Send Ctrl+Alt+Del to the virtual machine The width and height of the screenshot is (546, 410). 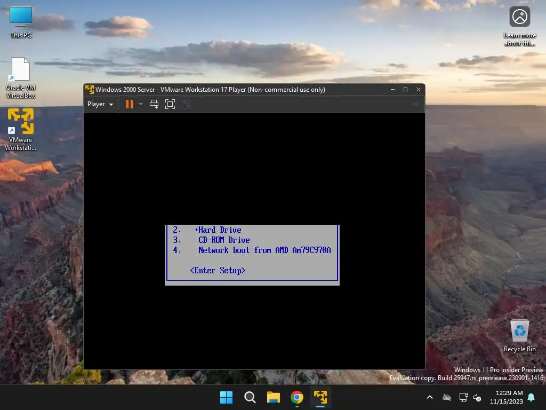pos(154,104)
